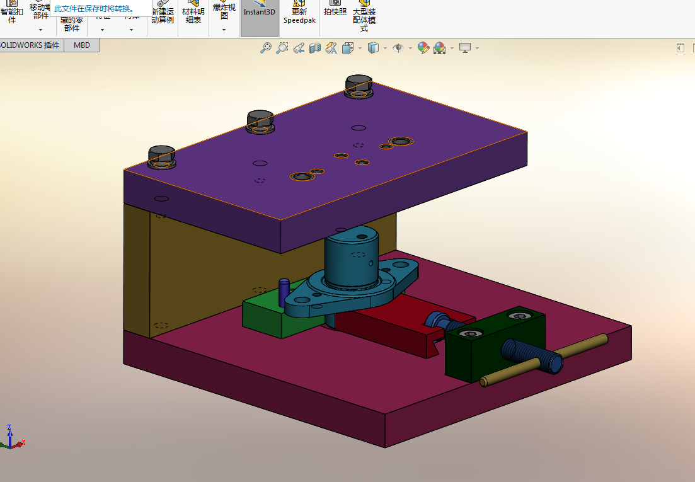Toggle 大型装配体模式
This screenshot has height=482, width=695.
point(364,16)
